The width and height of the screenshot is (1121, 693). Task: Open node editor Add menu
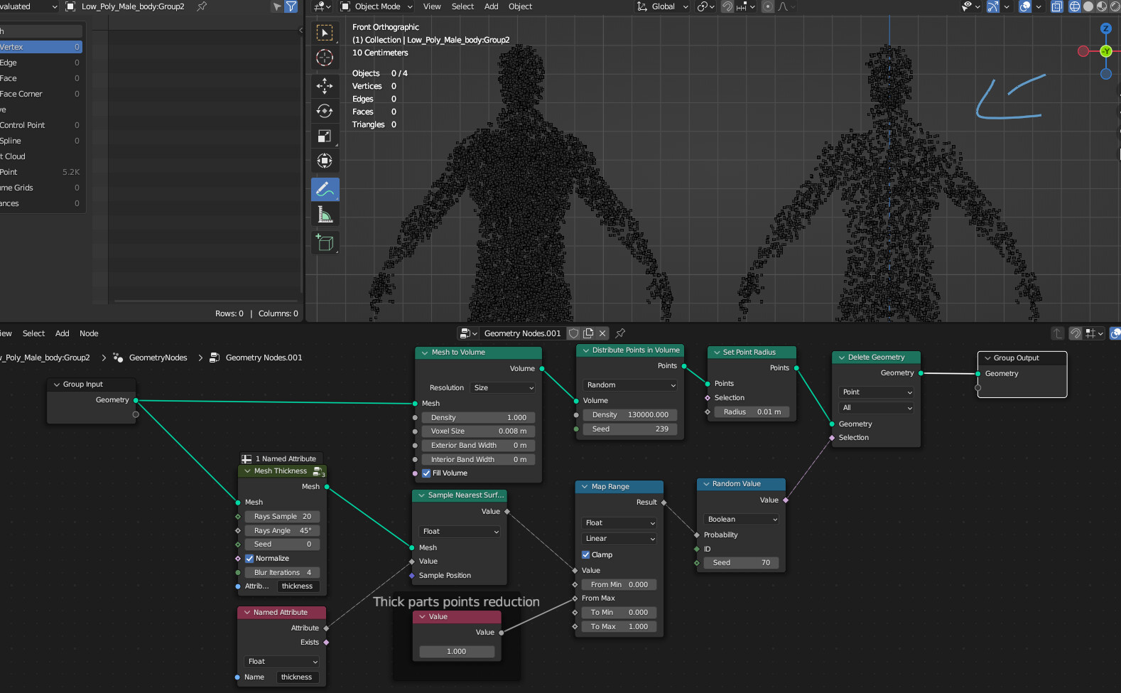pyautogui.click(x=63, y=333)
